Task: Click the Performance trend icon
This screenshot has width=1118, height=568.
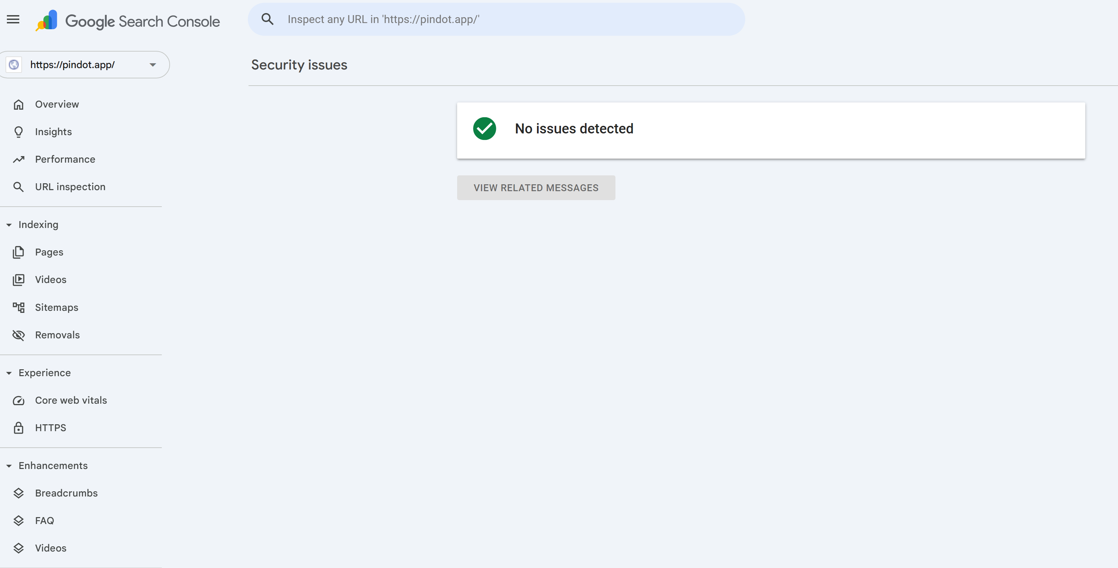Action: 19,159
